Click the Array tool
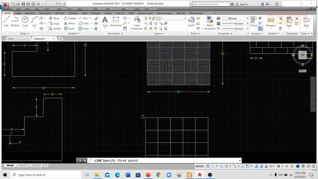Image resolution: width=318 pixels, height=179 pixels. [84, 29]
